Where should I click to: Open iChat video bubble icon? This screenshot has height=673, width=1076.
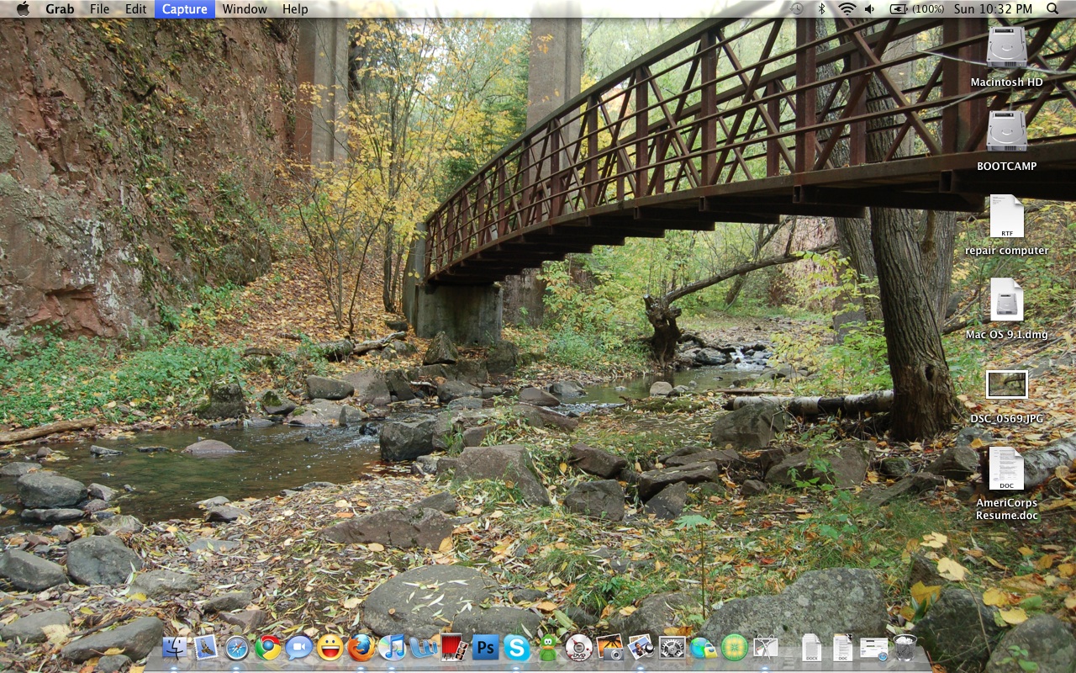click(x=299, y=647)
